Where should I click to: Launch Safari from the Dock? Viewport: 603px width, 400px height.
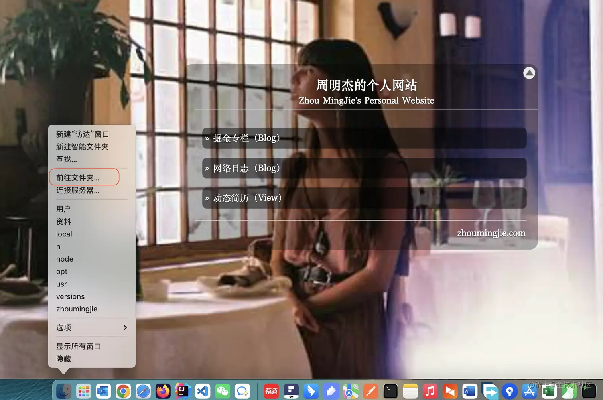(x=143, y=391)
